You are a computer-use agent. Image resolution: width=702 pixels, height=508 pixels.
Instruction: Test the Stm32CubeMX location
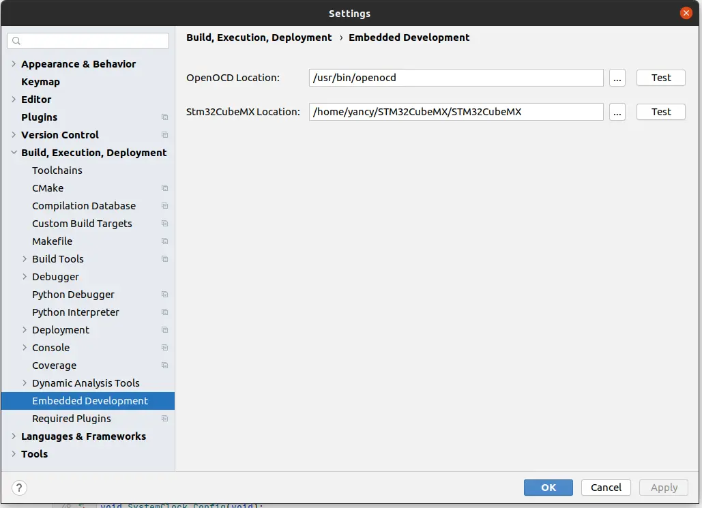(x=661, y=112)
